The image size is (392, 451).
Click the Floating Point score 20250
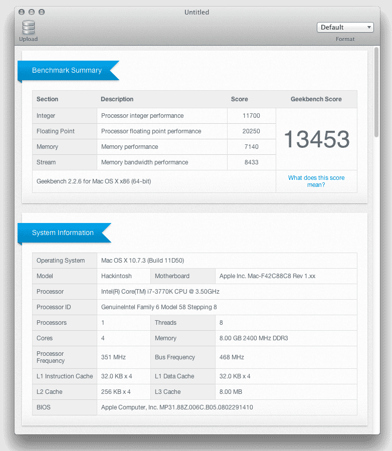coord(251,131)
